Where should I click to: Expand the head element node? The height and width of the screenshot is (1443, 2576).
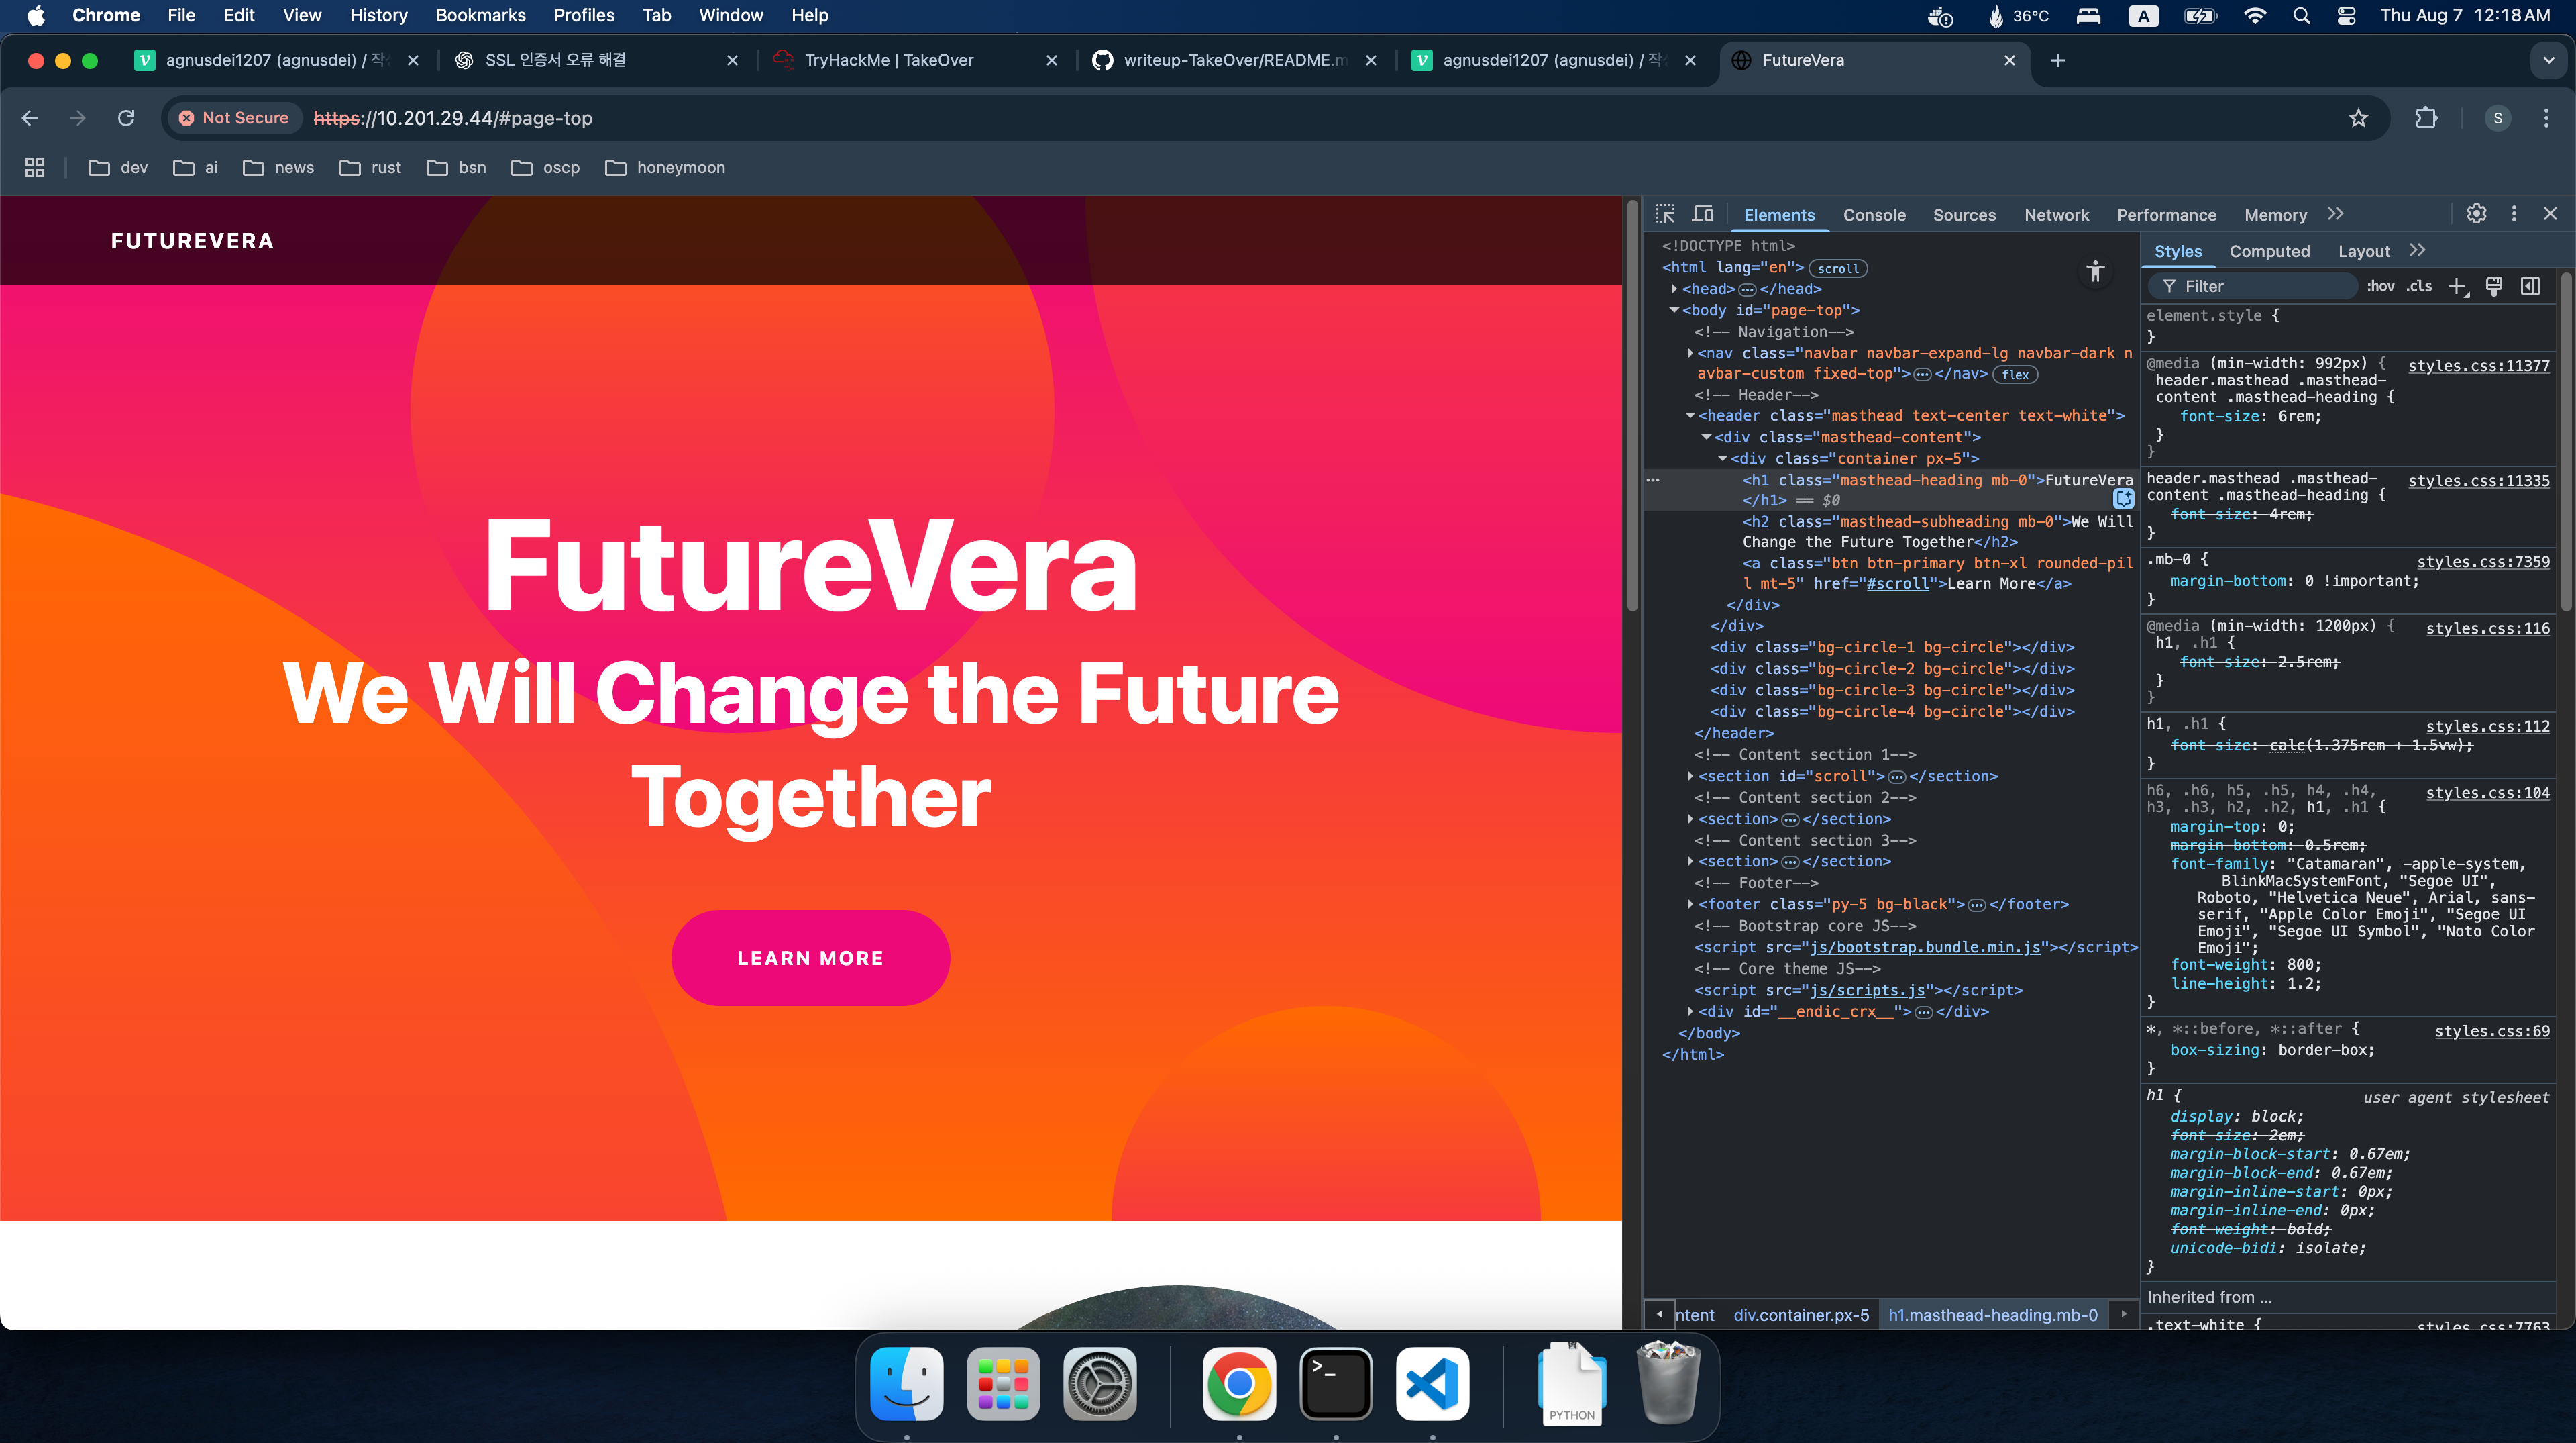(x=1674, y=289)
